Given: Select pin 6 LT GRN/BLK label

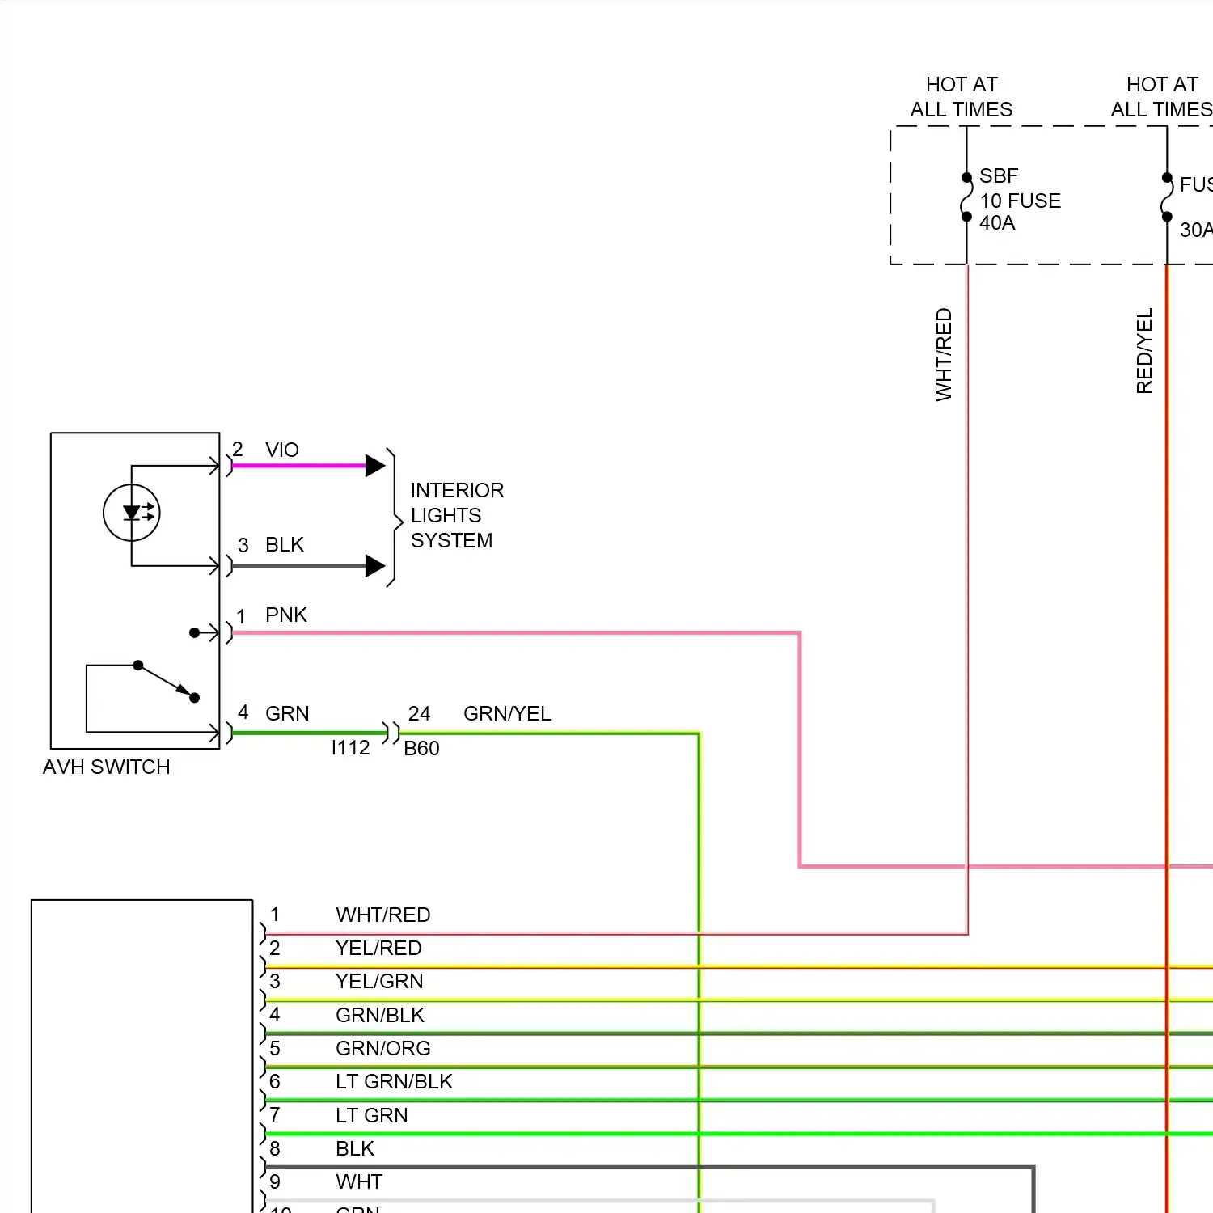Looking at the screenshot, I should pyautogui.click(x=394, y=1081).
